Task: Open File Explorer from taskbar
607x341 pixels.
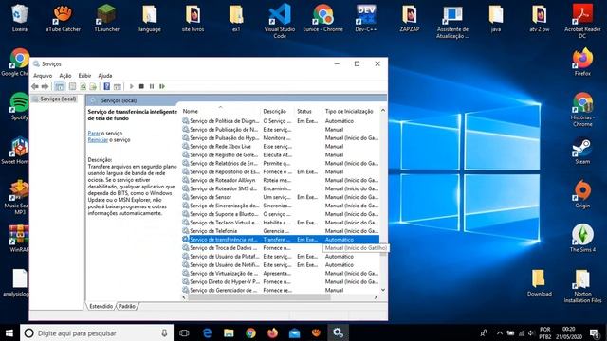Action: pos(229,332)
